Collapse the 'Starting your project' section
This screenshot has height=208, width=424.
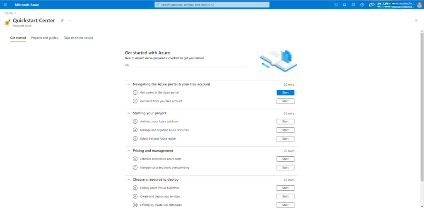129,113
